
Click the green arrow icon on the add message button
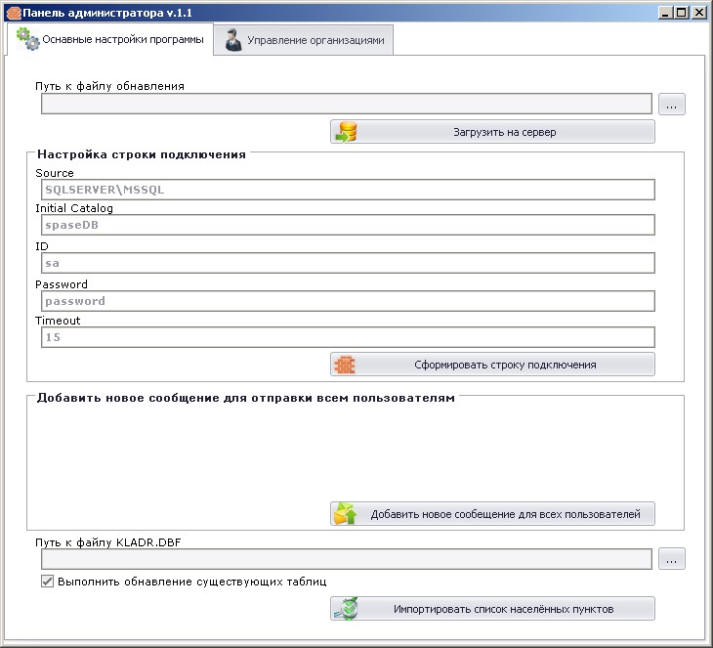(x=346, y=514)
